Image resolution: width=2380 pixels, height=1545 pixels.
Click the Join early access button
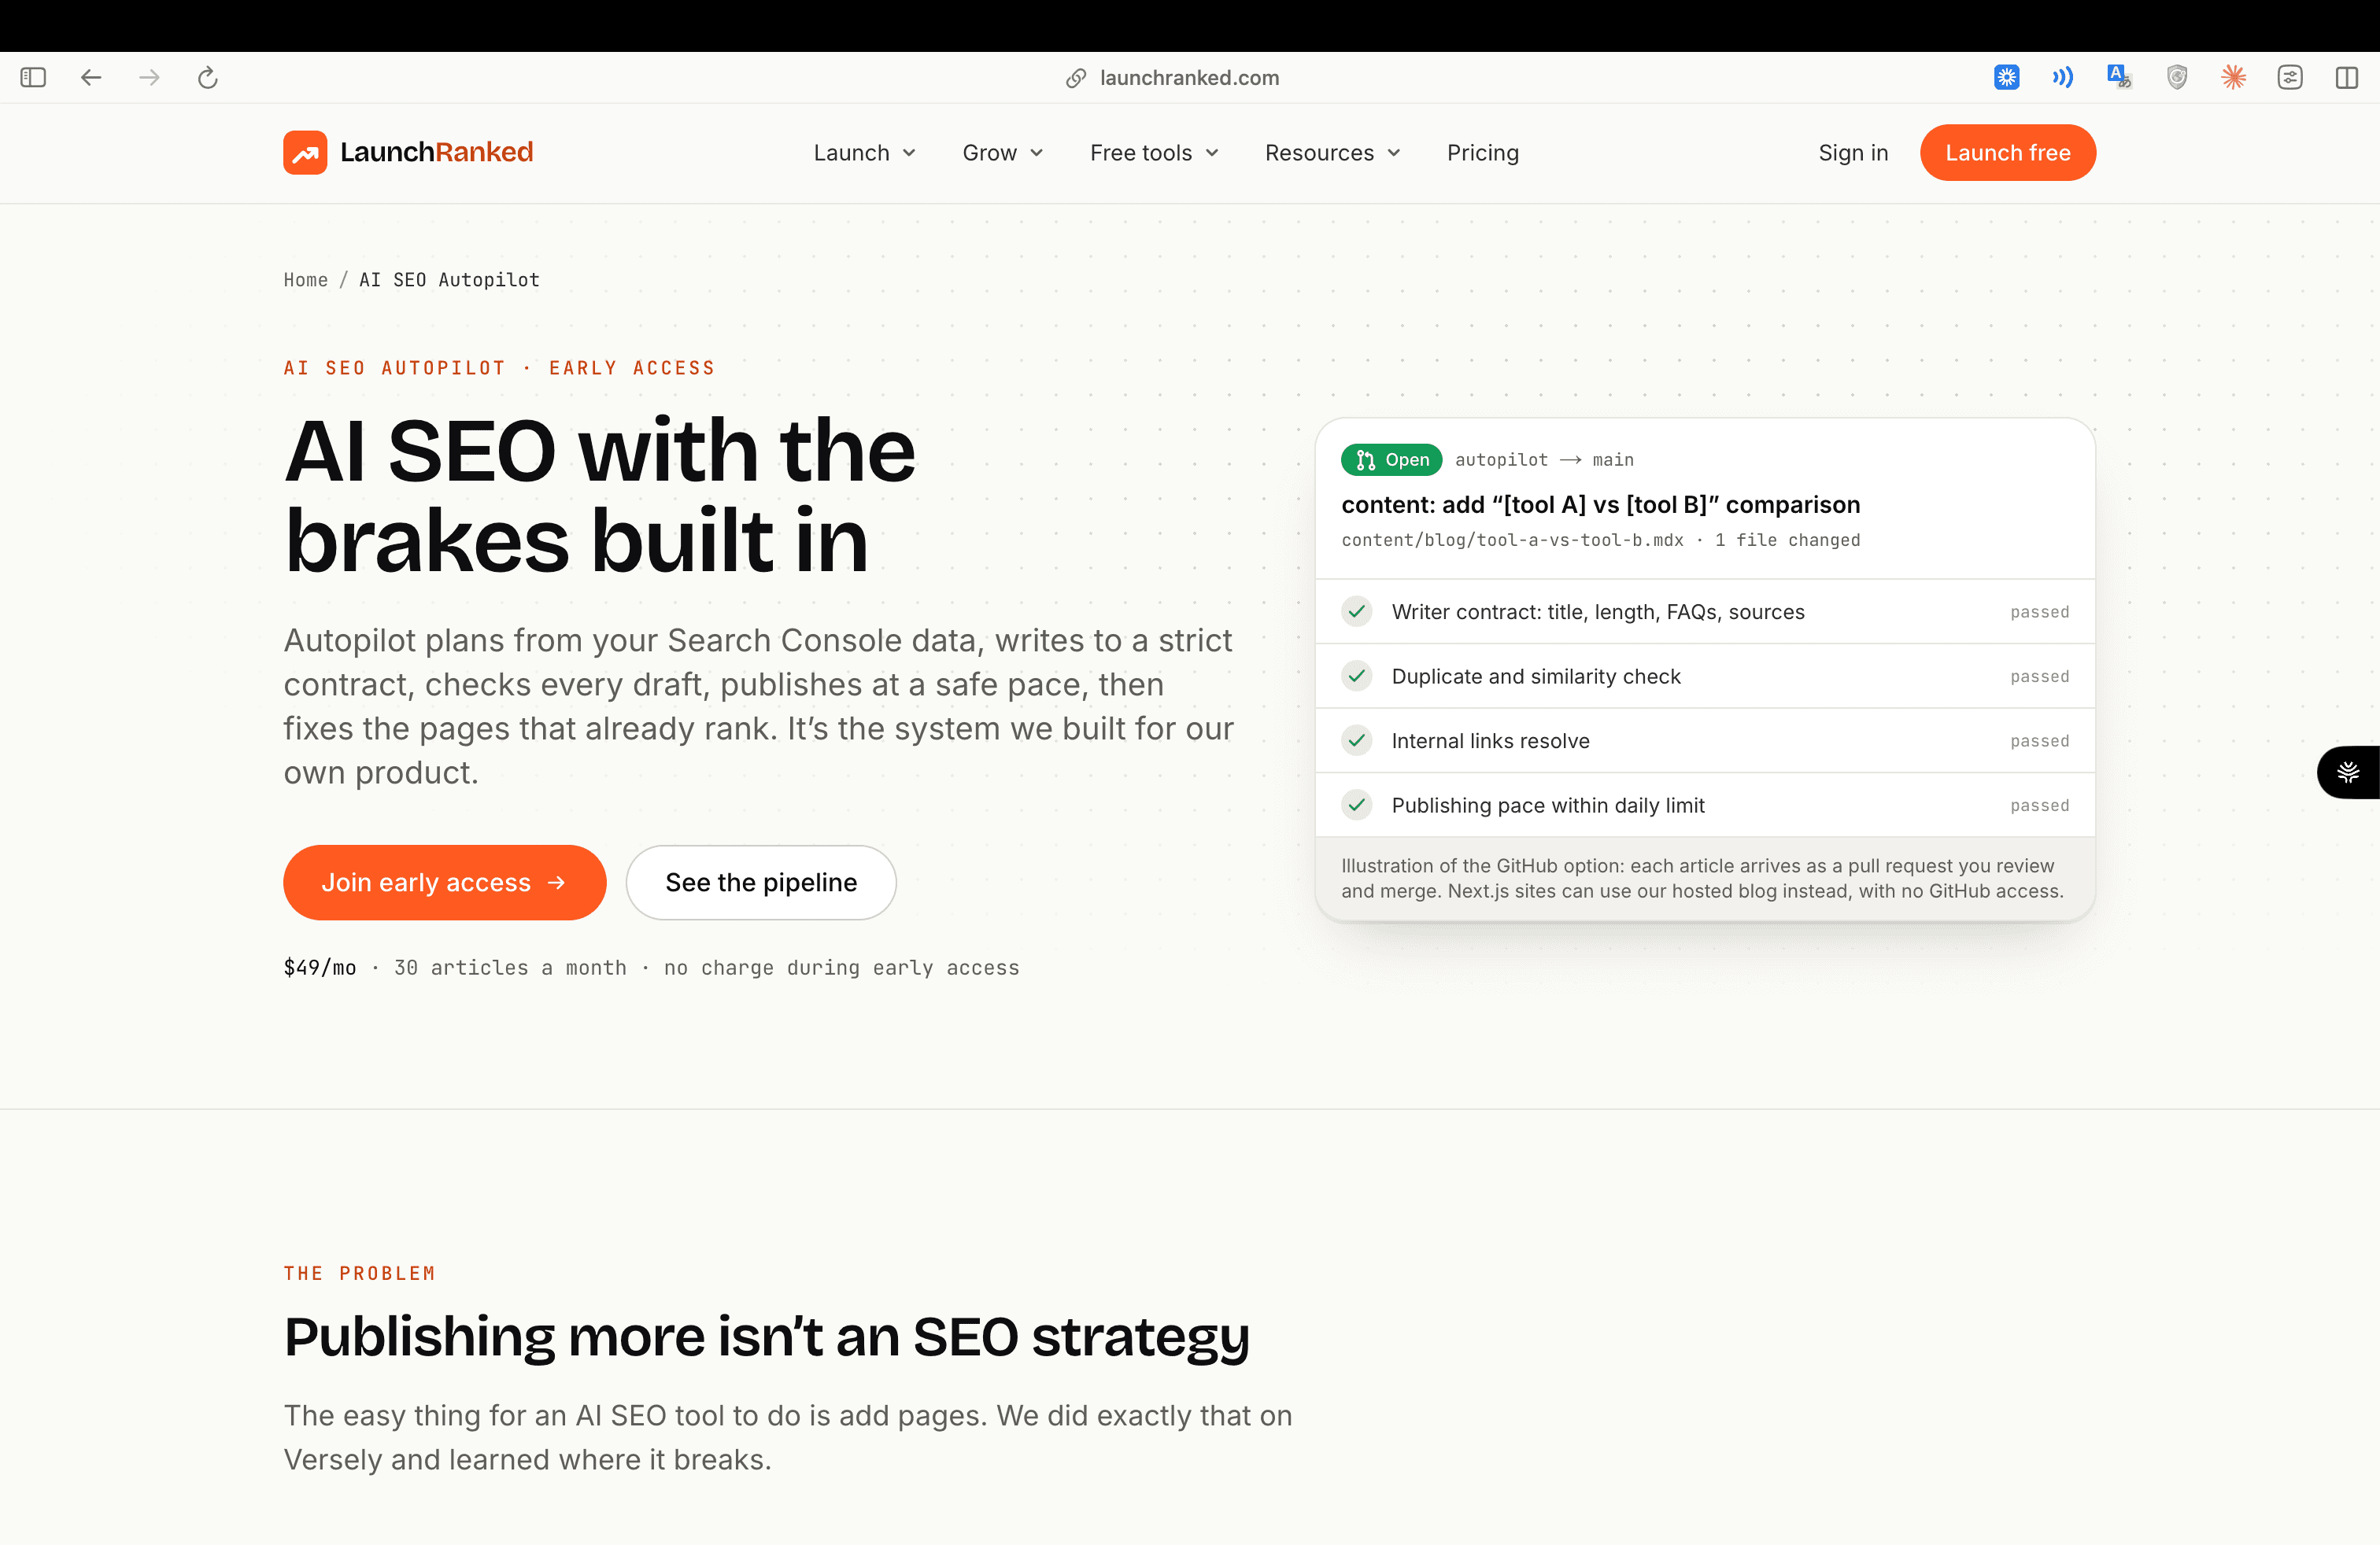(445, 883)
